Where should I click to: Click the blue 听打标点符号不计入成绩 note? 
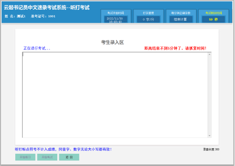[x=63, y=149]
